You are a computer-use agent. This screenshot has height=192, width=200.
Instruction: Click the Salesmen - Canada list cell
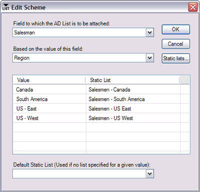pos(133,90)
